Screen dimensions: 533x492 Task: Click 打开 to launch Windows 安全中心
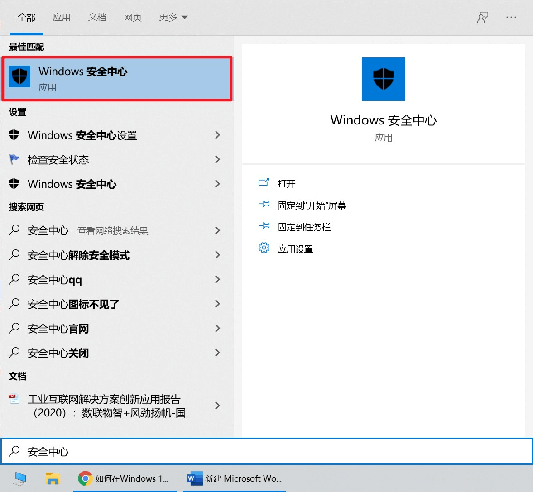coord(286,183)
